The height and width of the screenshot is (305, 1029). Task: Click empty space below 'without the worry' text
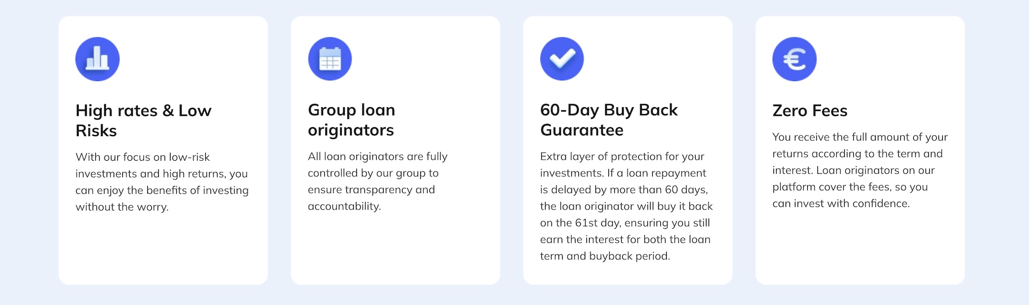(162, 247)
